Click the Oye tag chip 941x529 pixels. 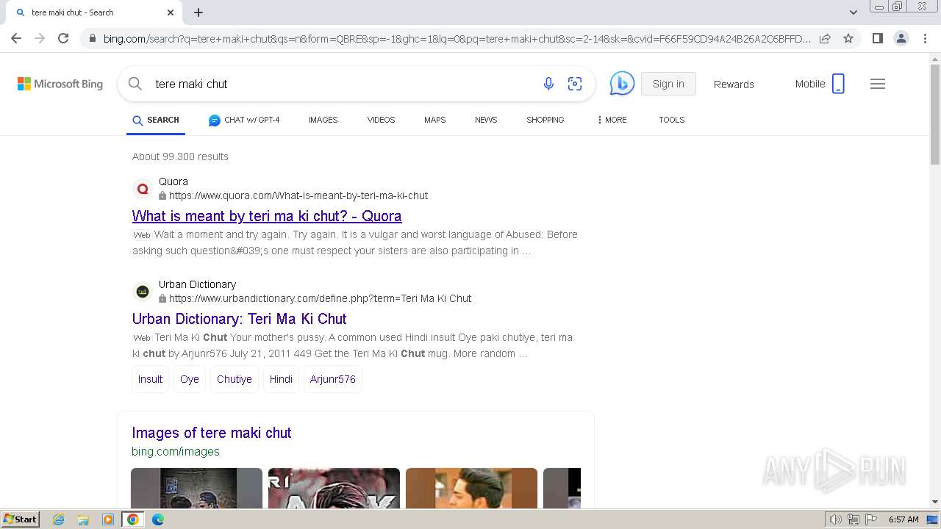point(190,379)
